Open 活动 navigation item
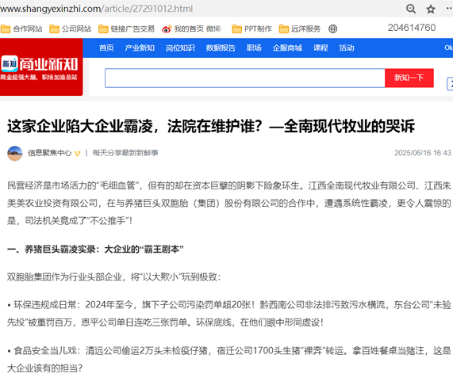 tap(347, 48)
